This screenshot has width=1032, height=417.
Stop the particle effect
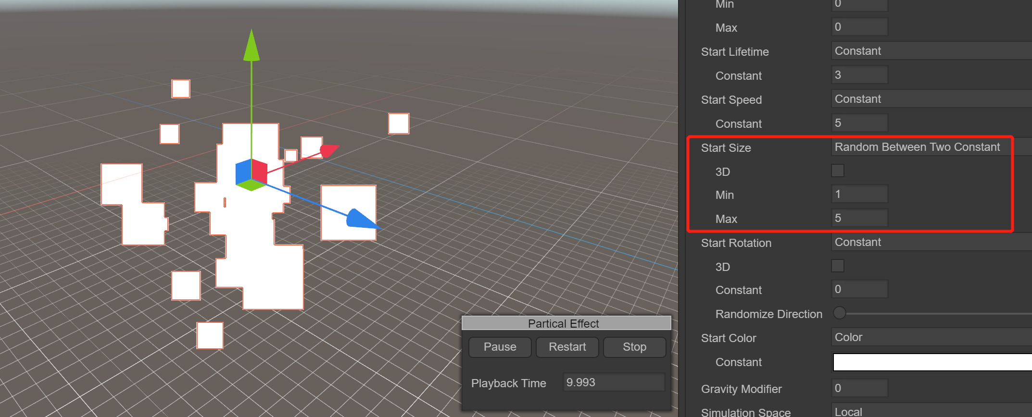pyautogui.click(x=634, y=347)
